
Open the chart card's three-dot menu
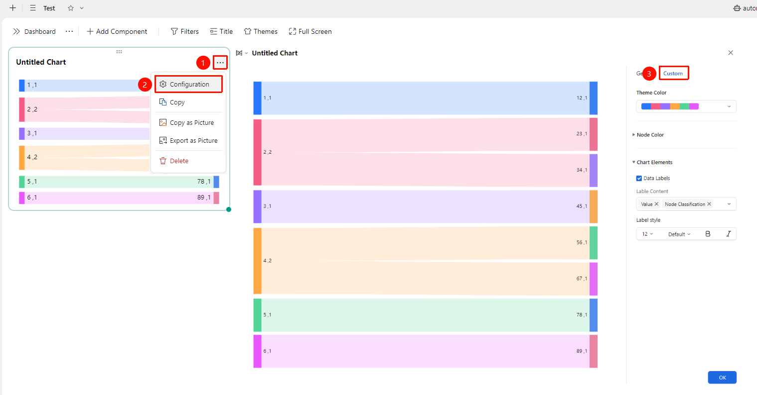tap(220, 63)
